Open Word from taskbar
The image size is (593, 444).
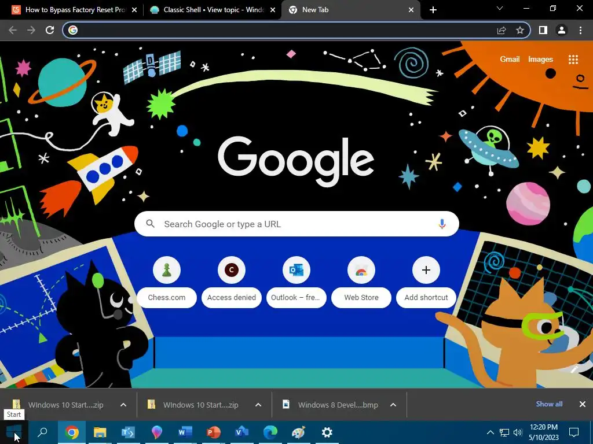185,432
